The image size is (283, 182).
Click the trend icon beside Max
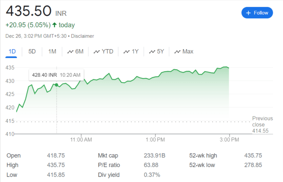pyautogui.click(x=177, y=52)
